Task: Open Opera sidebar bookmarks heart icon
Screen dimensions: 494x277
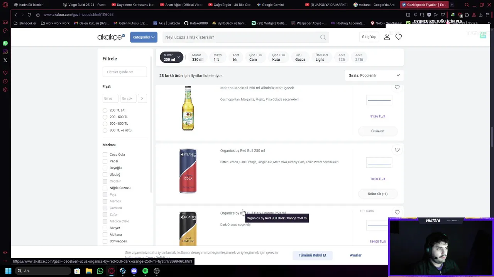Action: click(x=5, y=73)
